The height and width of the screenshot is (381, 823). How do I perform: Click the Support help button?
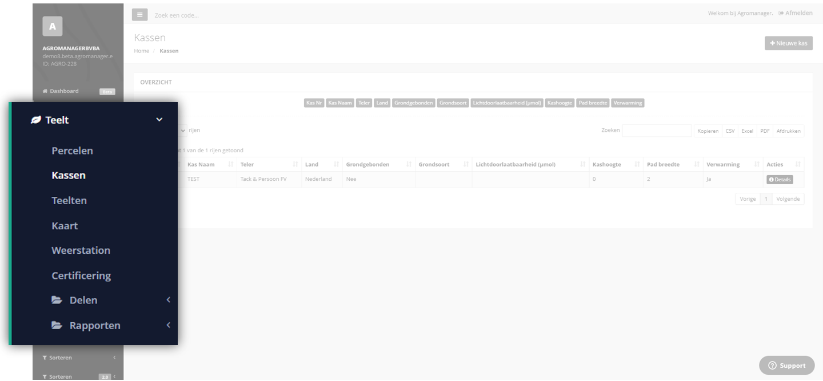point(787,366)
